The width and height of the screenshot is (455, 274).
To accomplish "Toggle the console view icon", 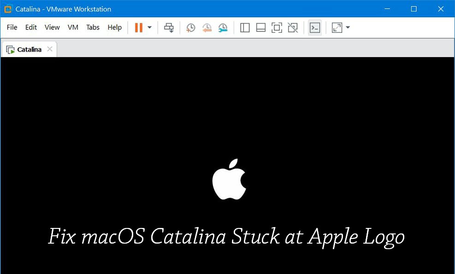I will click(315, 28).
